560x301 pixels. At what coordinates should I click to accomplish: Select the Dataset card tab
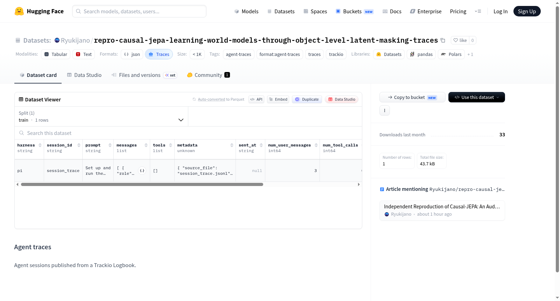pos(38,75)
